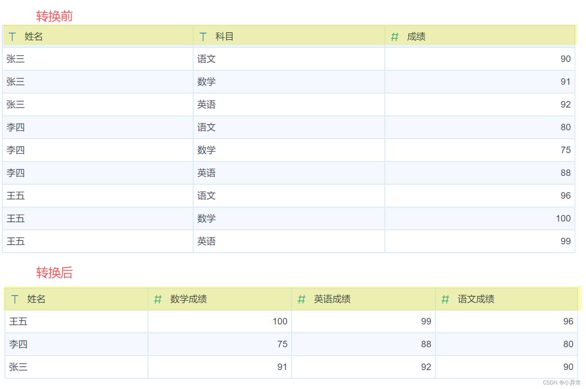Click 数学 in the row with score 75
Screen dimensions: 586x389
206,150
